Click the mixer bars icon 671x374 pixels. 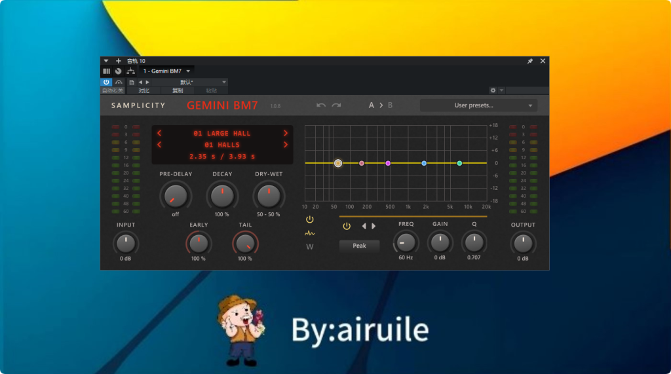tap(107, 71)
